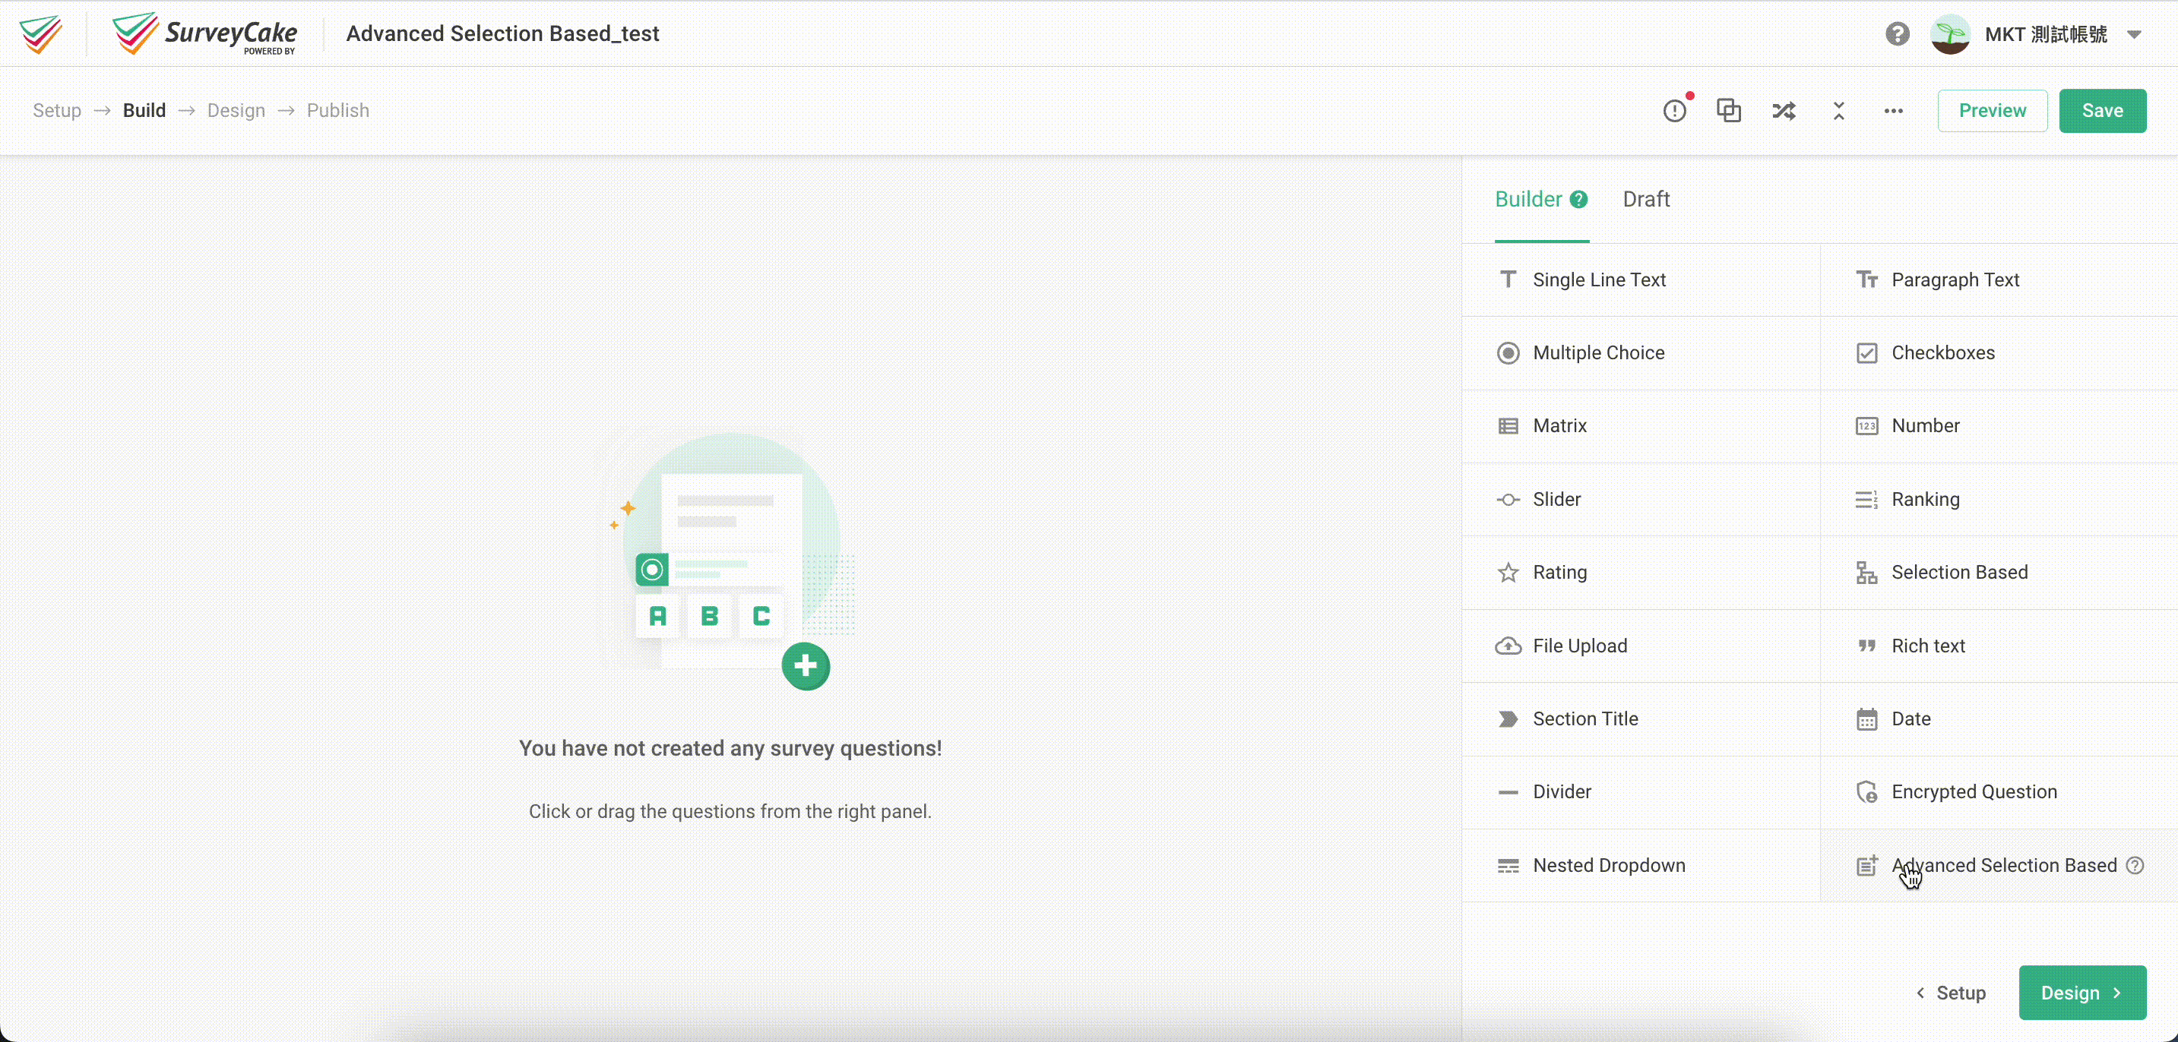Image resolution: width=2178 pixels, height=1042 pixels.
Task: Save the survey
Action: [2103, 111]
